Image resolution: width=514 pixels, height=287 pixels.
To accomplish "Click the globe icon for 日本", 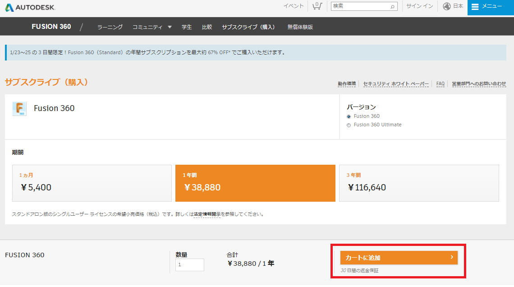I will point(446,6).
